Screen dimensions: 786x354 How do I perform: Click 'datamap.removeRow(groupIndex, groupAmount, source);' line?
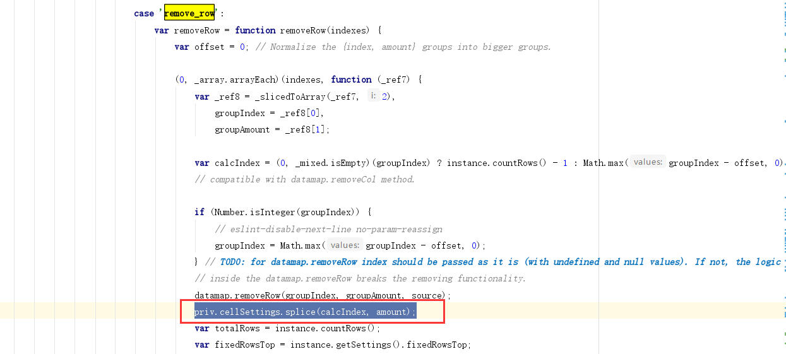(322, 295)
